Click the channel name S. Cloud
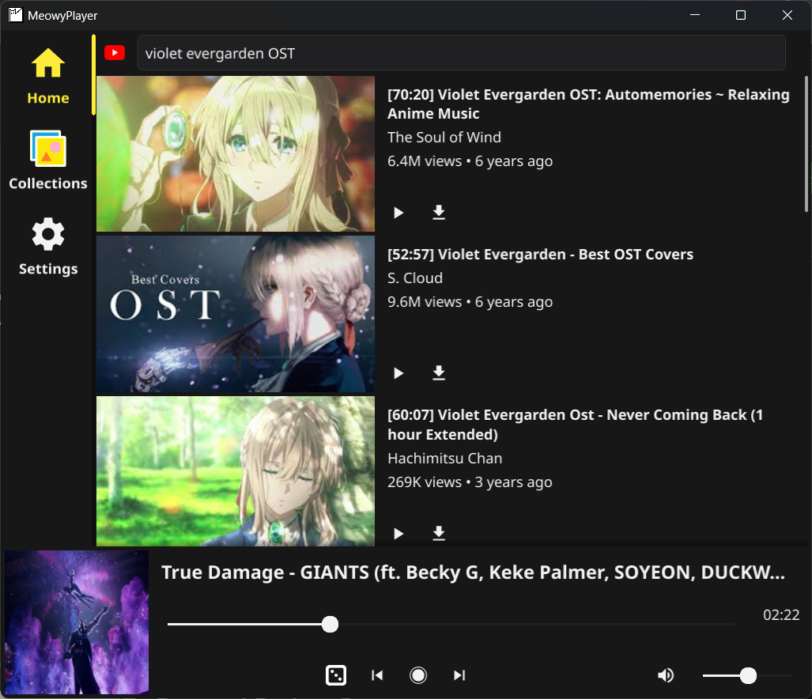Image resolution: width=812 pixels, height=699 pixels. point(415,278)
